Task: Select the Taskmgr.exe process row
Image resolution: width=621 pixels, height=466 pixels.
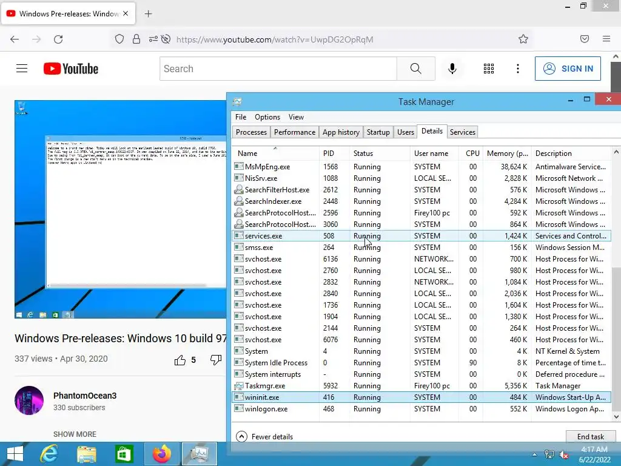Action: [422, 386]
